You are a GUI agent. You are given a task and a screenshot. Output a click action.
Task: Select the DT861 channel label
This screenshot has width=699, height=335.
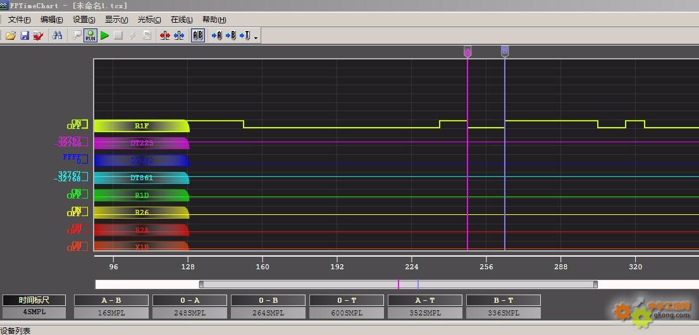click(x=142, y=178)
